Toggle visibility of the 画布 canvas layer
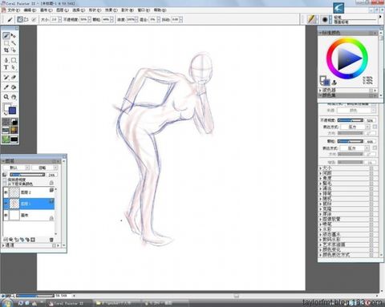The height and width of the screenshot is (307, 385). 6,215
